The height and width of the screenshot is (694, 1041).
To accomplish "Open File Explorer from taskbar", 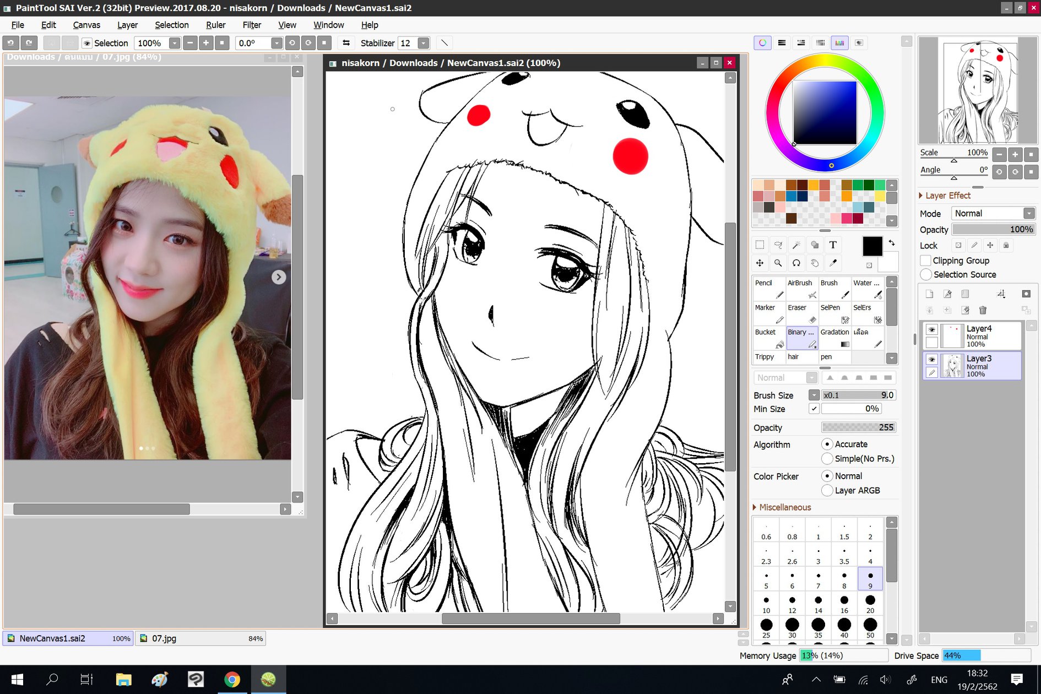I will click(x=123, y=680).
